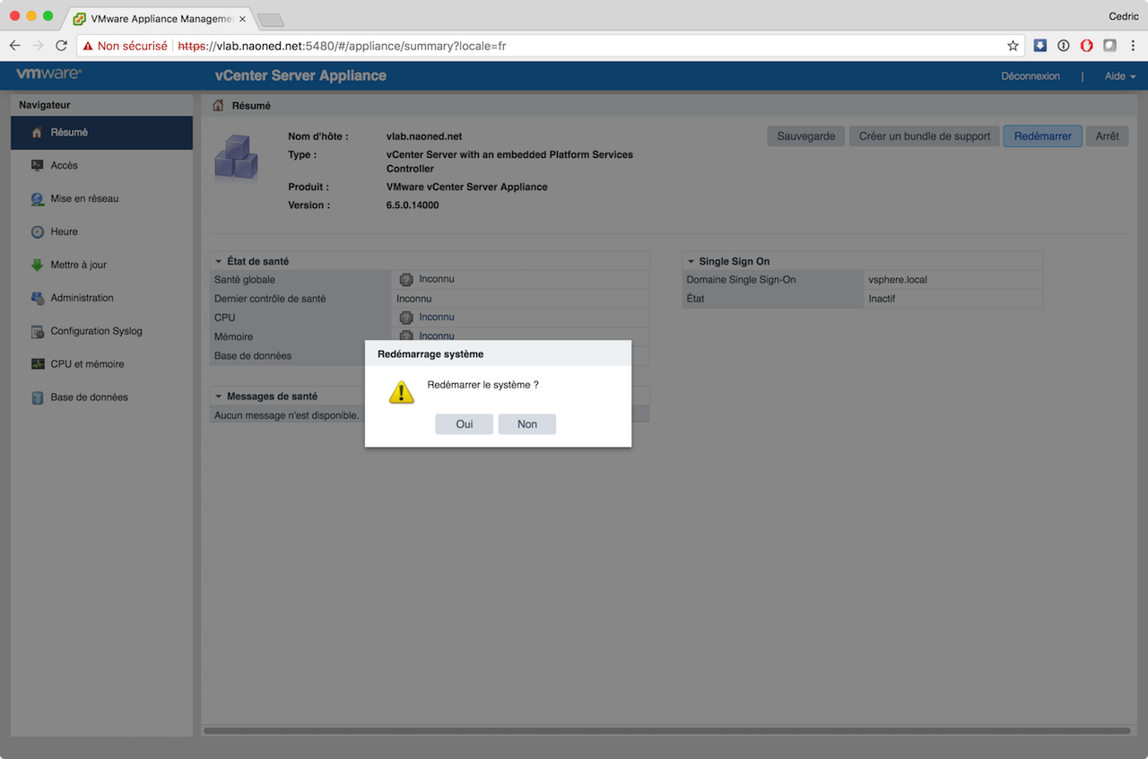Click the Résumé home icon in navigator
The width and height of the screenshot is (1148, 759).
(x=37, y=133)
